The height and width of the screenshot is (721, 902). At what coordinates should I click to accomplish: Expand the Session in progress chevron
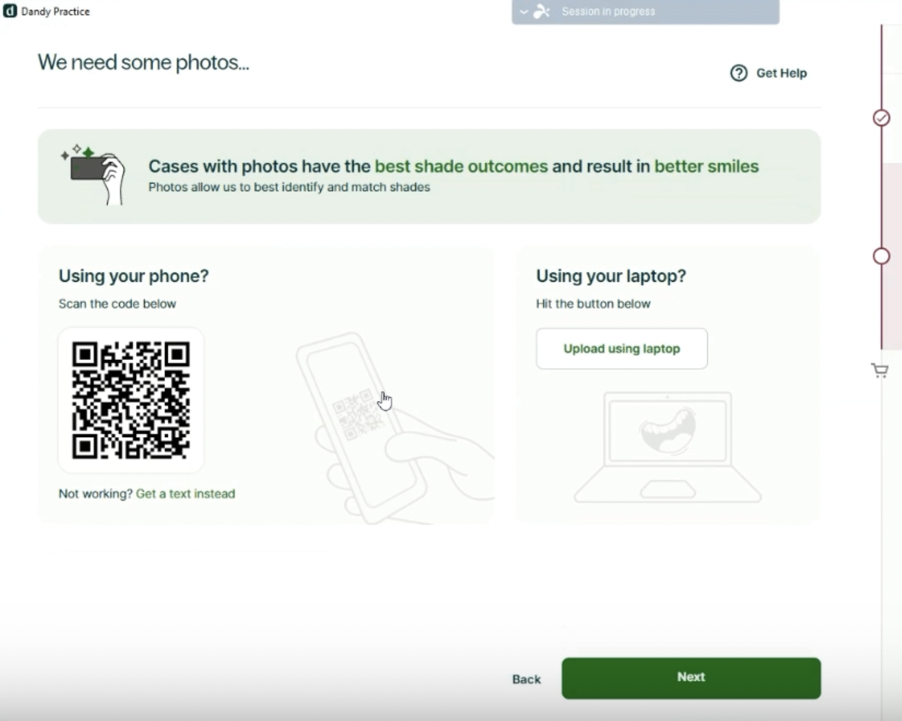(x=524, y=11)
